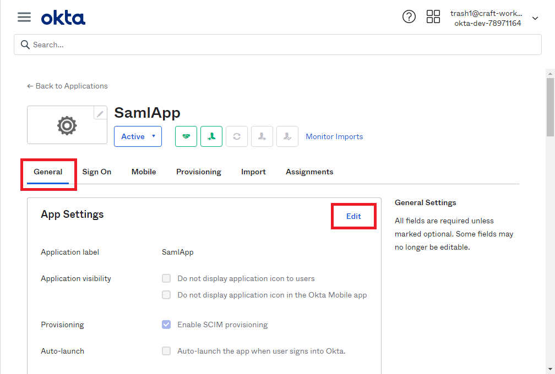The width and height of the screenshot is (555, 374).
Task: Click the Application visibility label
Action: 76,278
